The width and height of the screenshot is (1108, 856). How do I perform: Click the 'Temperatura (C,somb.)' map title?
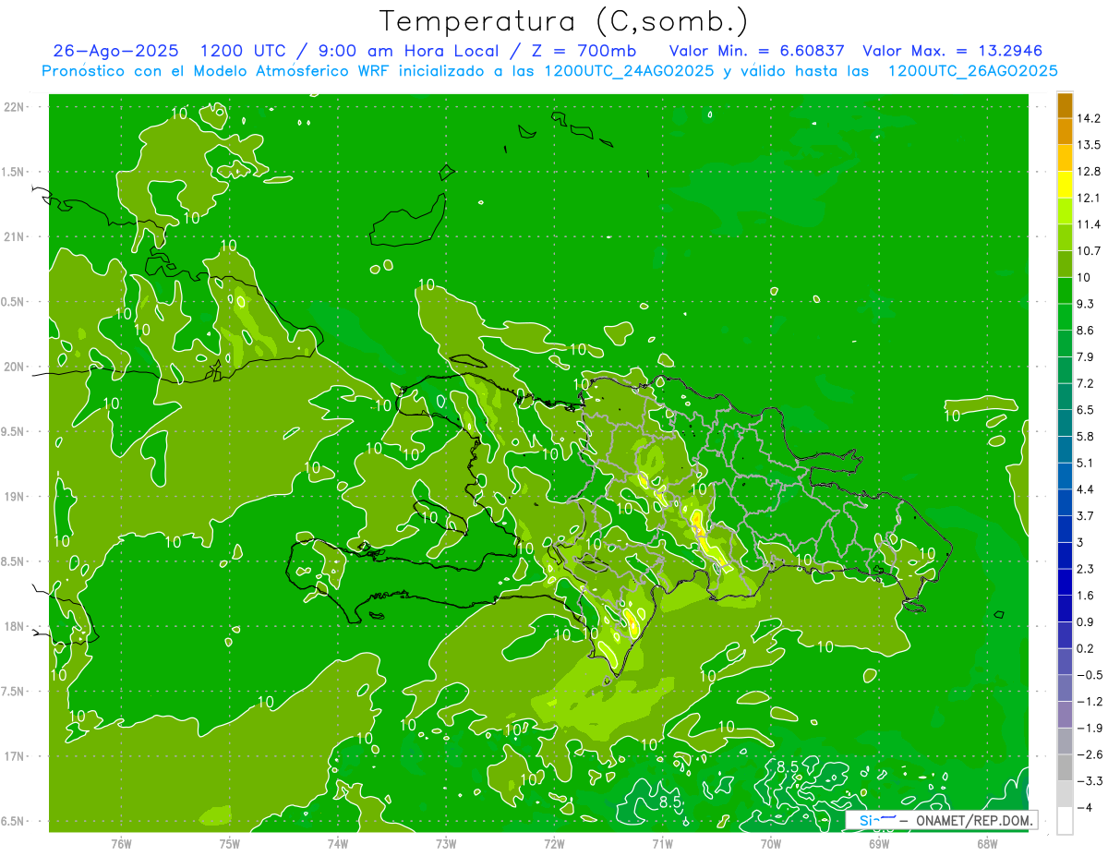563,20
